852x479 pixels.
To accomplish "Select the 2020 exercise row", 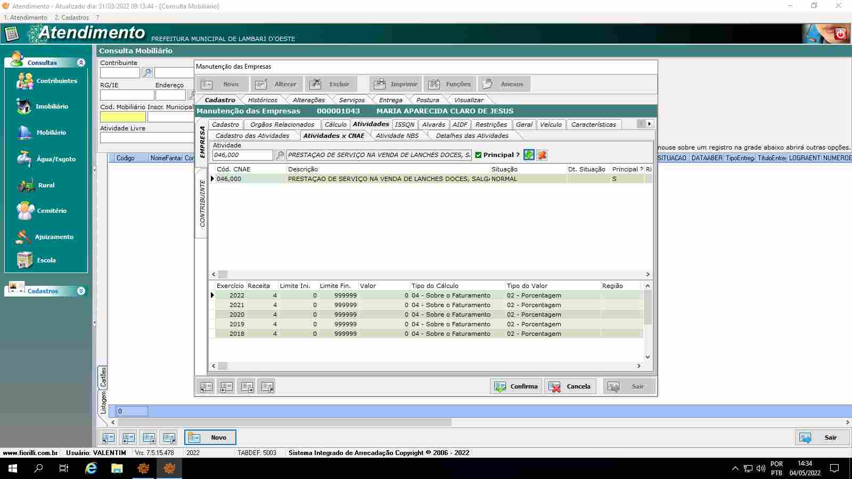I will click(x=237, y=315).
